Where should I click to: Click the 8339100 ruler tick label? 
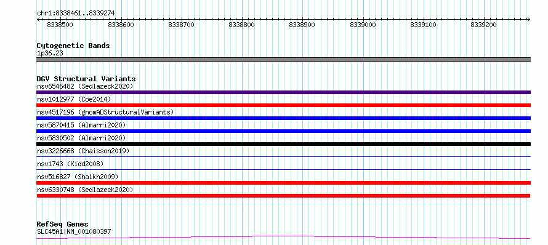coord(423,25)
